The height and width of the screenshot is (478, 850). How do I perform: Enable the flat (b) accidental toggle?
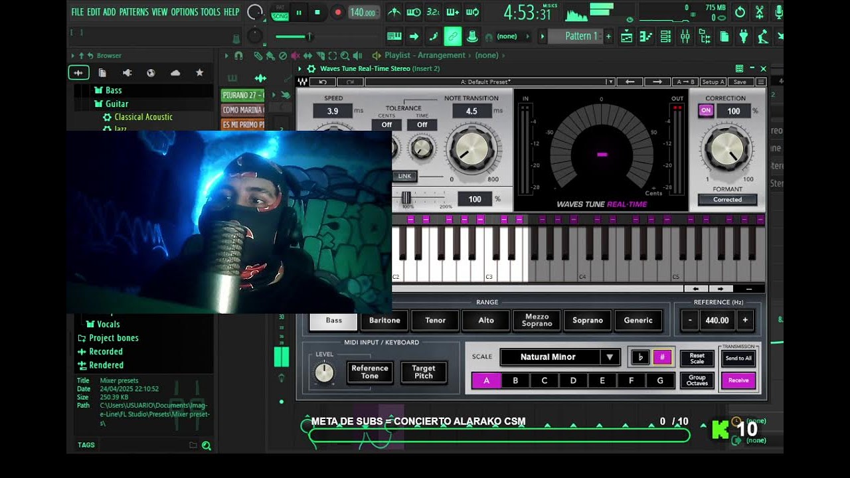[640, 357]
